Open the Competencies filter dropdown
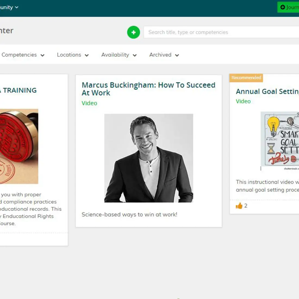This screenshot has height=299, width=299. click(x=23, y=55)
